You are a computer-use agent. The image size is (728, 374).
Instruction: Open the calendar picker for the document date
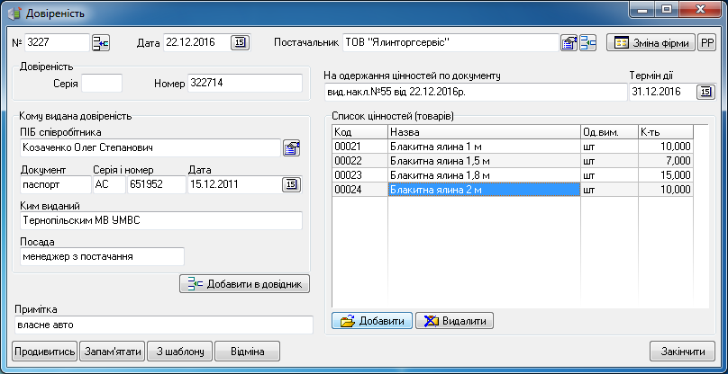(240, 43)
